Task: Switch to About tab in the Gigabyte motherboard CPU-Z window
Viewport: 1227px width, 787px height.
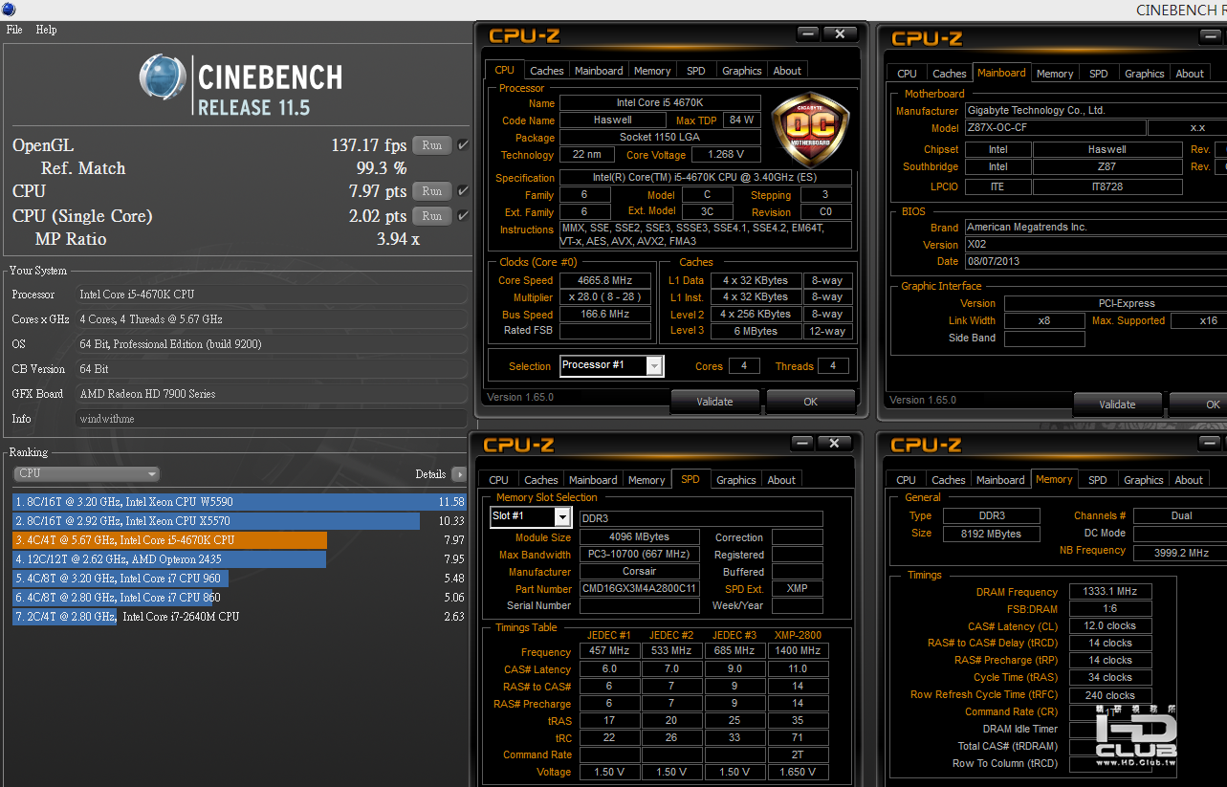Action: tap(1191, 74)
